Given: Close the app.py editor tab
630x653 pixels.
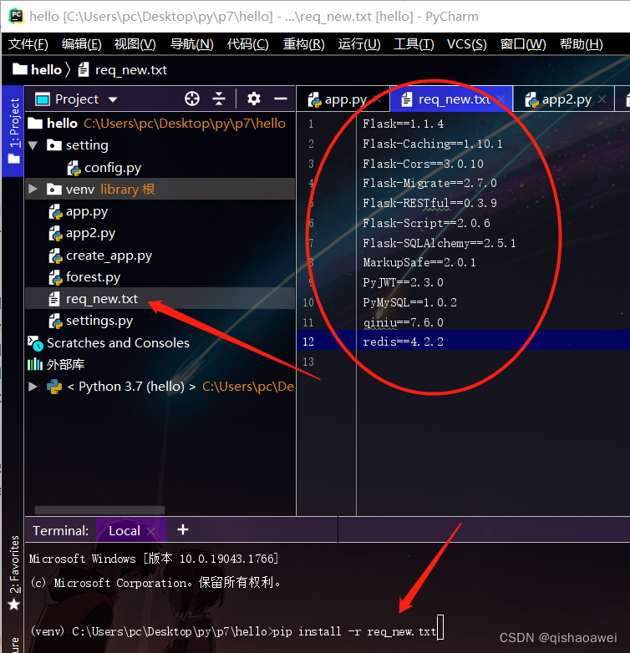Looking at the screenshot, I should pyautogui.click(x=377, y=99).
